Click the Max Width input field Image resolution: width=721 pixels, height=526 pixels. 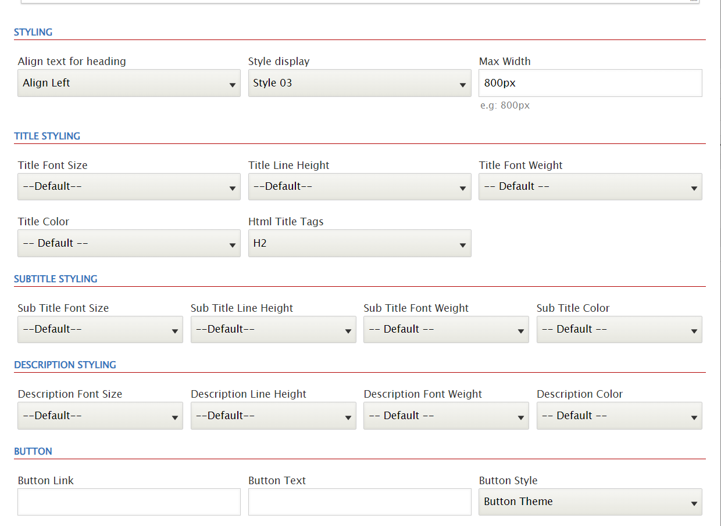(590, 83)
